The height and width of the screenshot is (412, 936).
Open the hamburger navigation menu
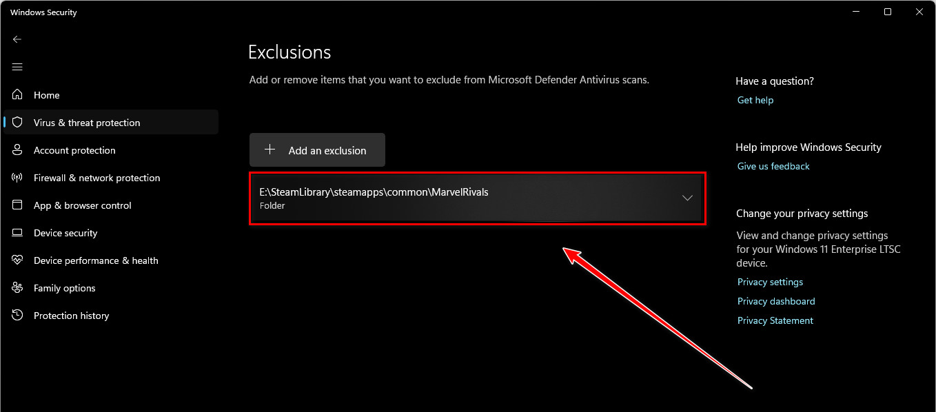[17, 67]
